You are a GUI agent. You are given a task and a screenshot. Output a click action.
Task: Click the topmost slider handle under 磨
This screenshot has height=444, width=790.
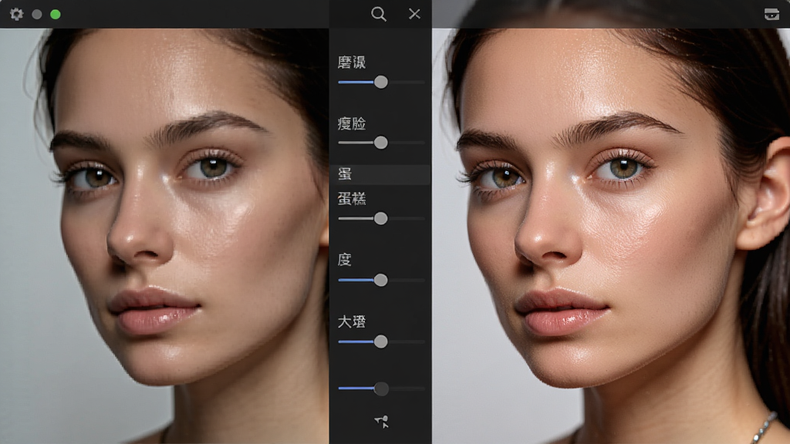tap(381, 82)
